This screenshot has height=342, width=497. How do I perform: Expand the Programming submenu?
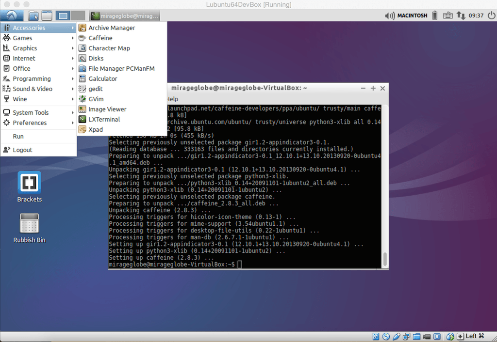38,78
